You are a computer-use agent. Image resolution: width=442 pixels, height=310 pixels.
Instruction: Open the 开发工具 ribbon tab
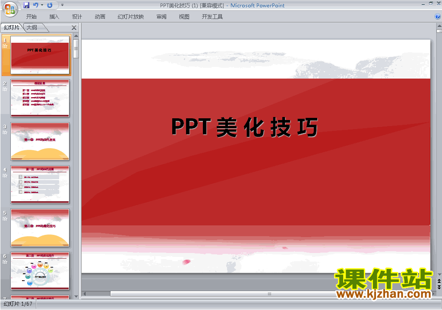pos(212,17)
